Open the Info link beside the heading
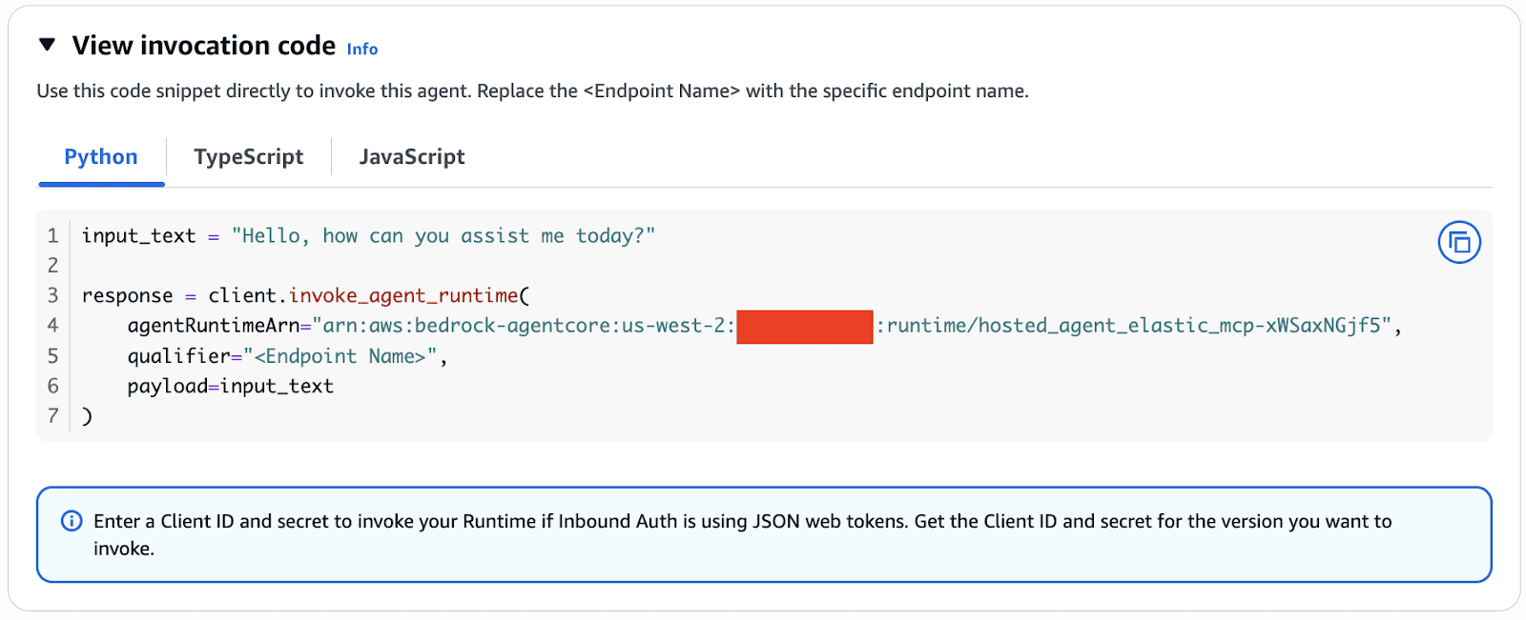Viewport: 1526px width, 620px height. click(x=361, y=50)
